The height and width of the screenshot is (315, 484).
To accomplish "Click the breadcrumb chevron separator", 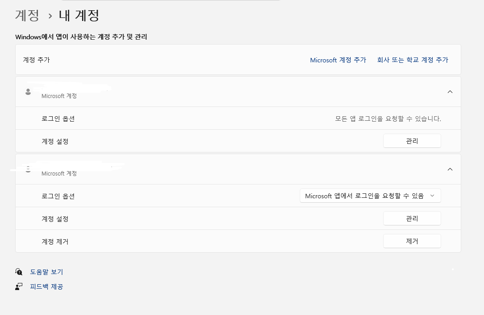I will (50, 16).
